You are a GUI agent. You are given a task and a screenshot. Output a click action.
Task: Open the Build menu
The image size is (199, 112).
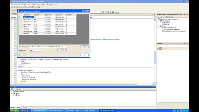(x=29, y=4)
